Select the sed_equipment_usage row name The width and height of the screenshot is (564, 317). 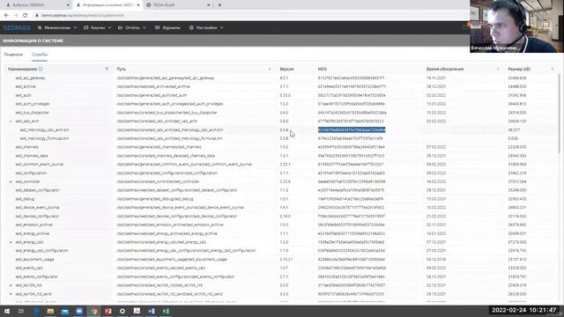34,259
